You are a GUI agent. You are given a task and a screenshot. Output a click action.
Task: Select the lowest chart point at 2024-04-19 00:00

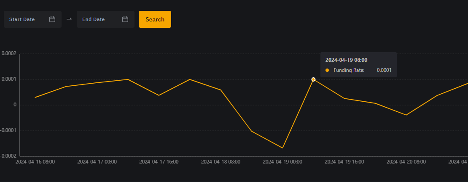[x=282, y=148]
